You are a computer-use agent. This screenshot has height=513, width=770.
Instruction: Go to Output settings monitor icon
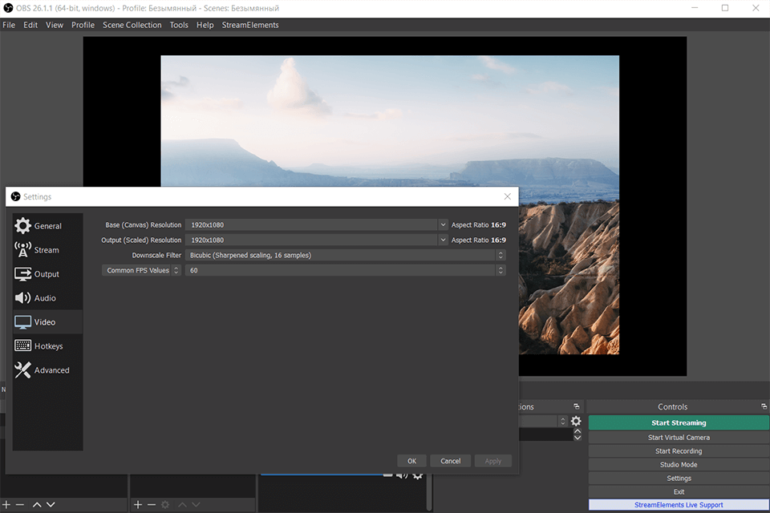pyautogui.click(x=23, y=274)
